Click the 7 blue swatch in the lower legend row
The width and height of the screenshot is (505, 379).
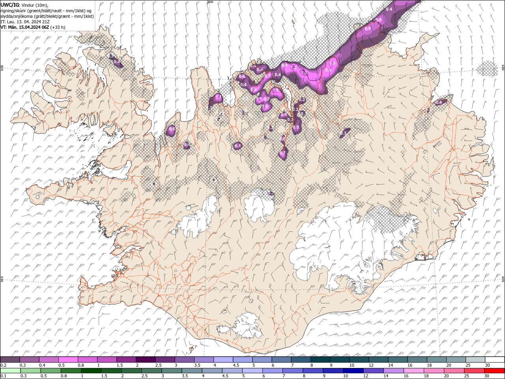293,371
